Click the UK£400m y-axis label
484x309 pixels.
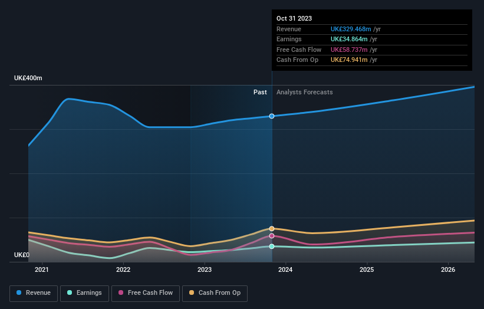coord(28,78)
